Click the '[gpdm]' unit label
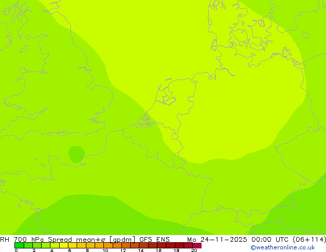The image size is (326, 252). [123, 239]
